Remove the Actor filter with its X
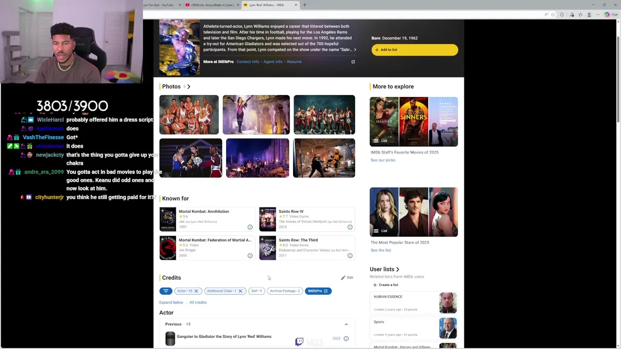The image size is (621, 349). 196,291
